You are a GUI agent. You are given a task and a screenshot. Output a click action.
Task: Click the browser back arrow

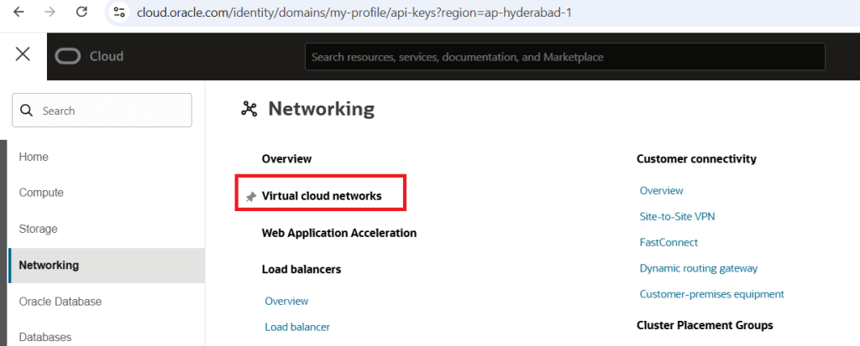click(x=18, y=13)
